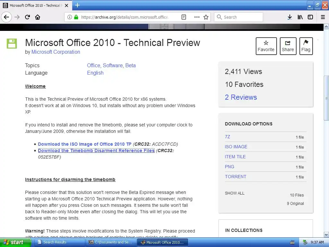This screenshot has width=329, height=247.
Task: Show the sidebars icon
Action: tap(310, 17)
